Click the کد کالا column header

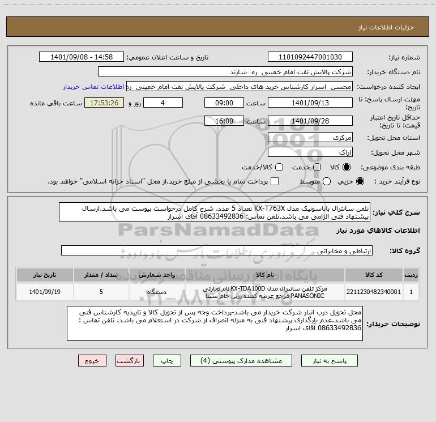point(374,275)
